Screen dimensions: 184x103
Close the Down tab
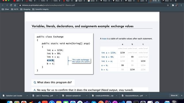171,1
